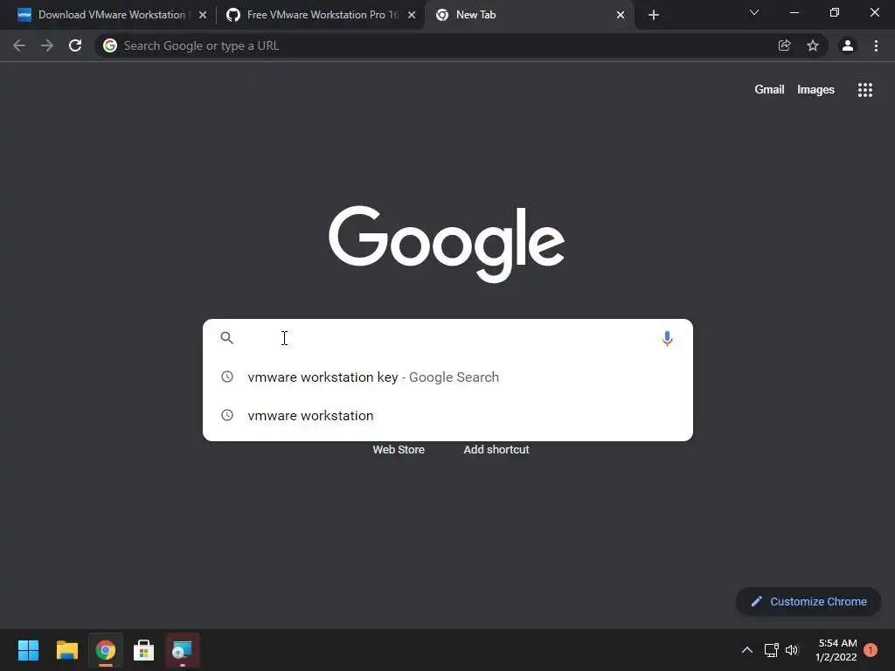Click inside the Google search box
Image resolution: width=895 pixels, height=671 pixels.
[448, 338]
